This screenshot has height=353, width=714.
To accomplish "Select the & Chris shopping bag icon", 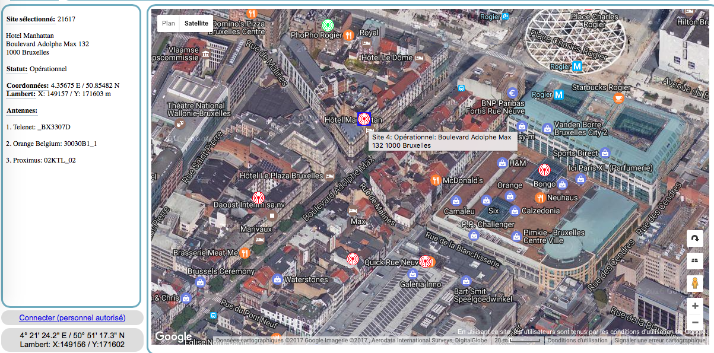I will 186,298.
